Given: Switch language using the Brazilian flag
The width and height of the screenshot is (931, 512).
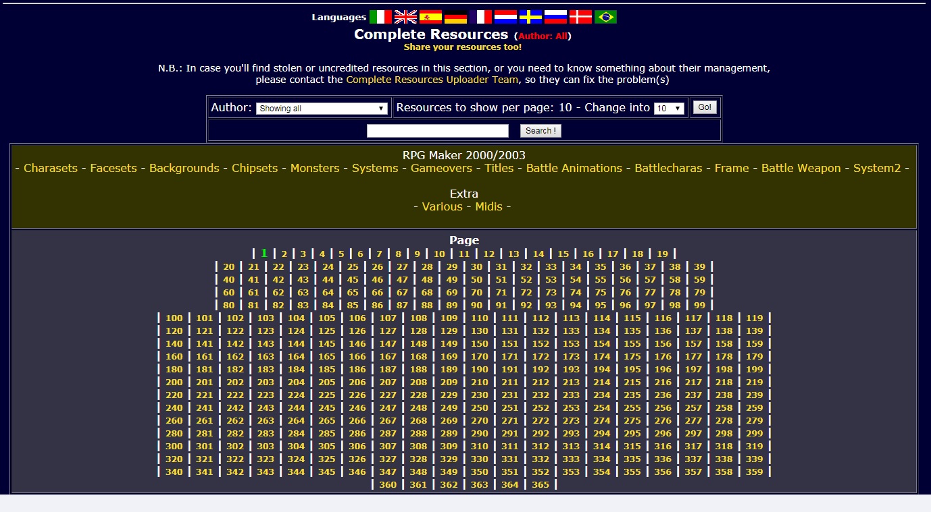Looking at the screenshot, I should [605, 17].
